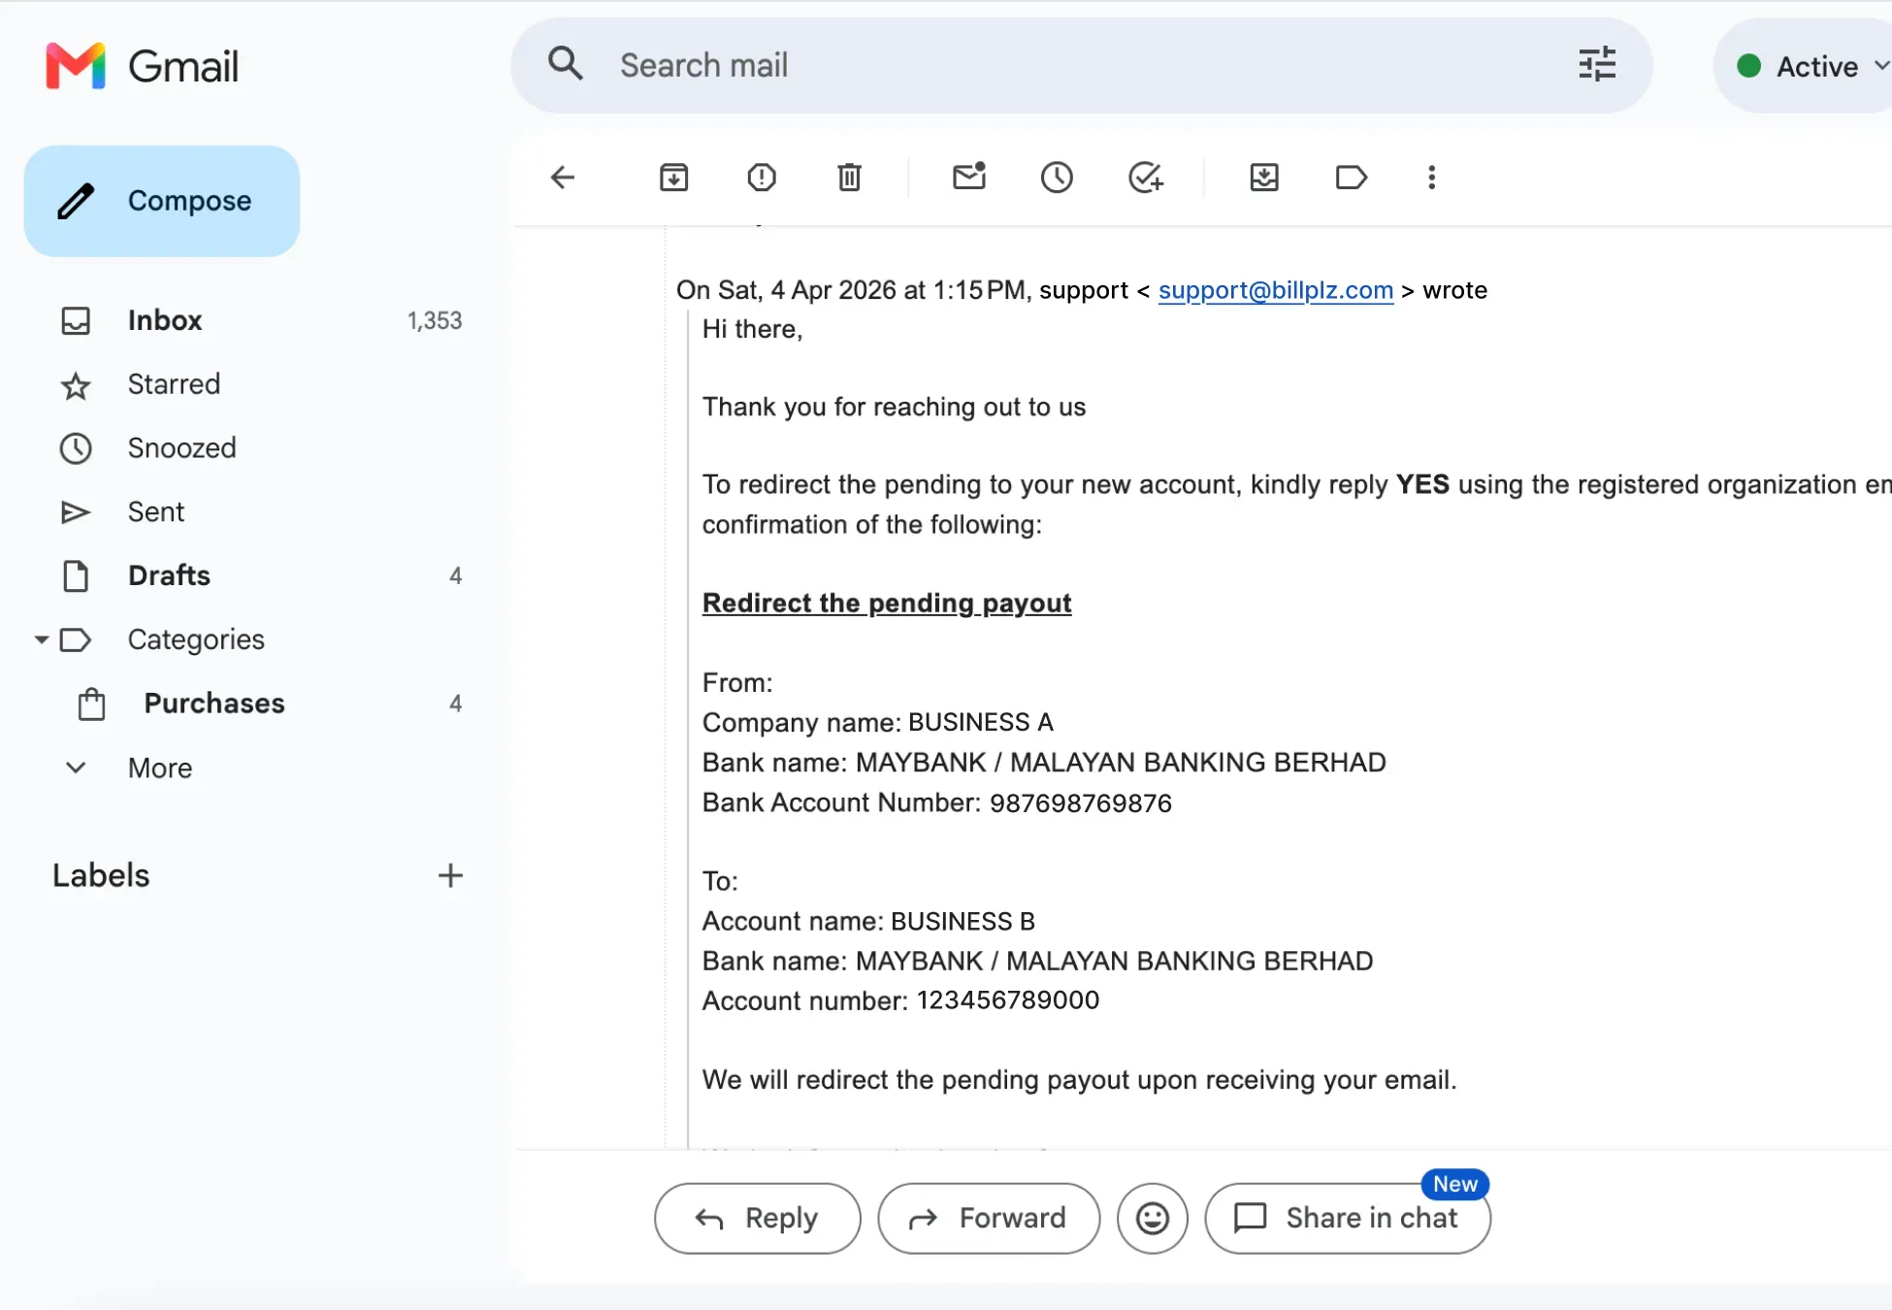Screen dimensions: 1892x1310
Task: Compose a new email
Action: pos(162,201)
